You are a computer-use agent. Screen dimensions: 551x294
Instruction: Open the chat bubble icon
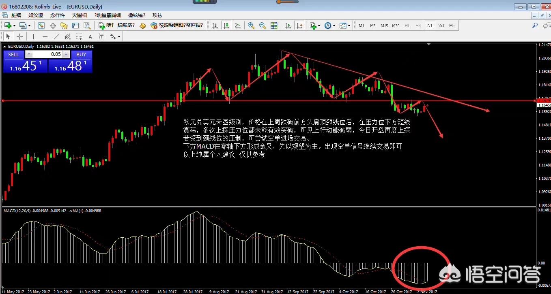[x=546, y=25]
